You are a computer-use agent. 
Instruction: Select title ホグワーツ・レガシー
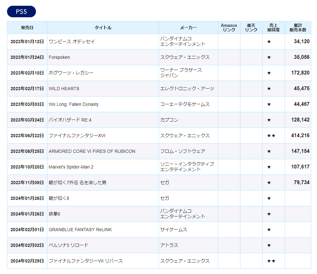(x=71, y=73)
